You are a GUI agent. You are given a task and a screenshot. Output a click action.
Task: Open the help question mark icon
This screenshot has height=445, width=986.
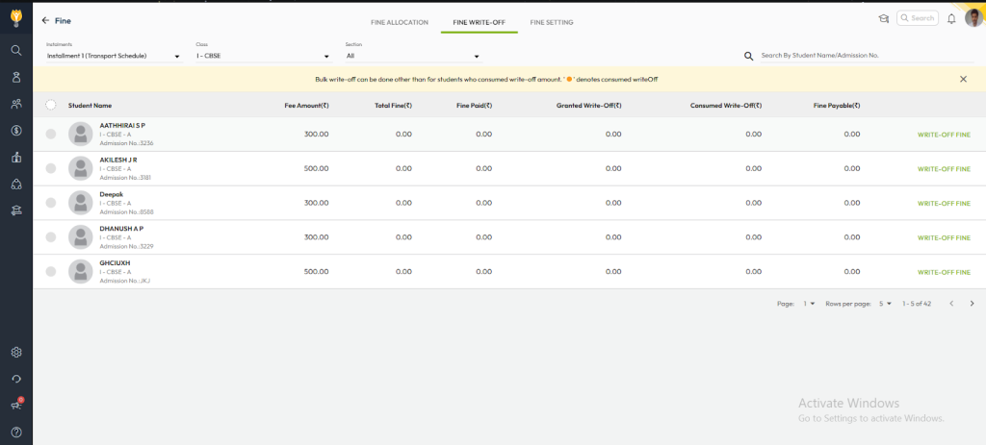tap(16, 433)
